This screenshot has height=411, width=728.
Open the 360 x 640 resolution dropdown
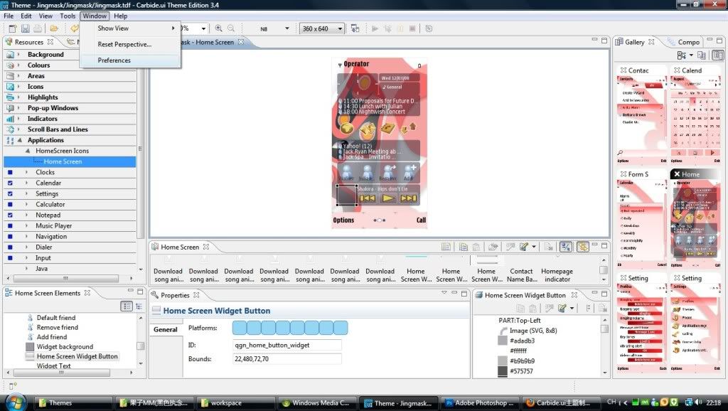[341, 28]
